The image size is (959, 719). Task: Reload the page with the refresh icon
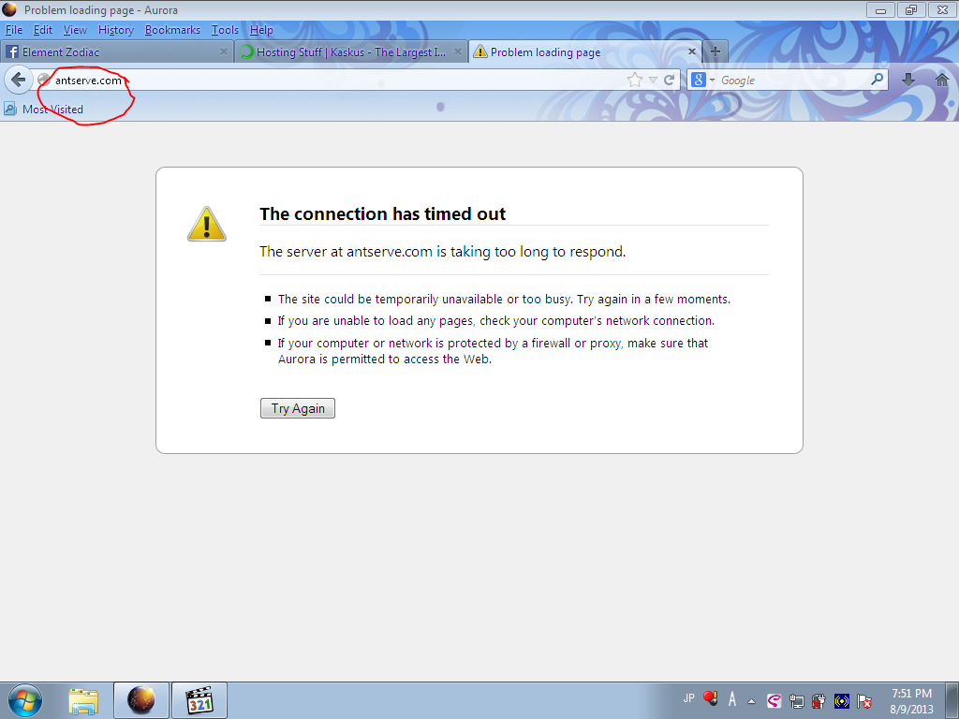point(669,80)
